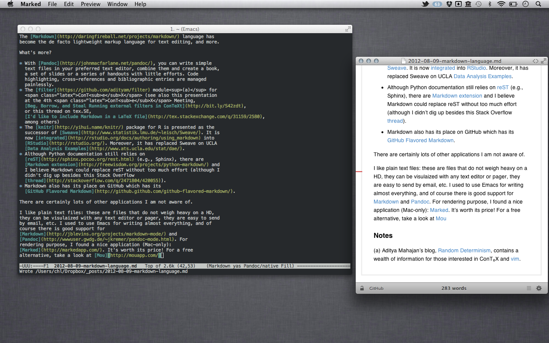This screenshot has width=549, height=343.
Task: Click the Markdown link near Pandoc
Action: 386,202
